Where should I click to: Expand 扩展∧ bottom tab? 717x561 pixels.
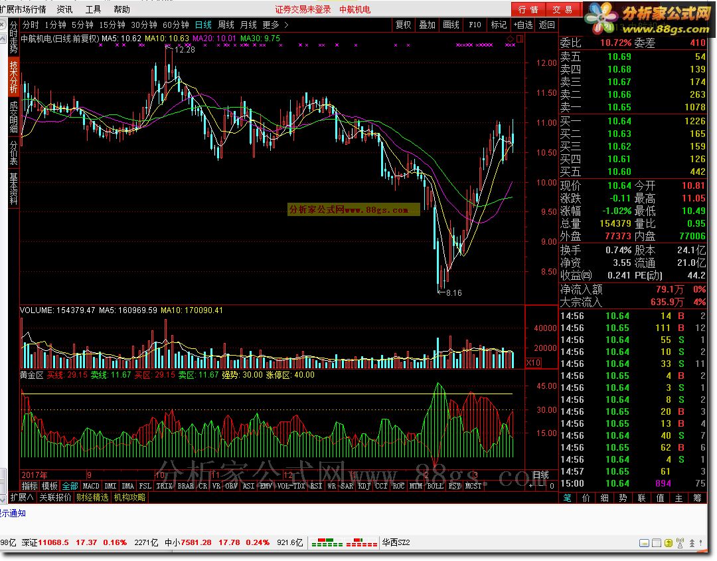click(x=22, y=497)
